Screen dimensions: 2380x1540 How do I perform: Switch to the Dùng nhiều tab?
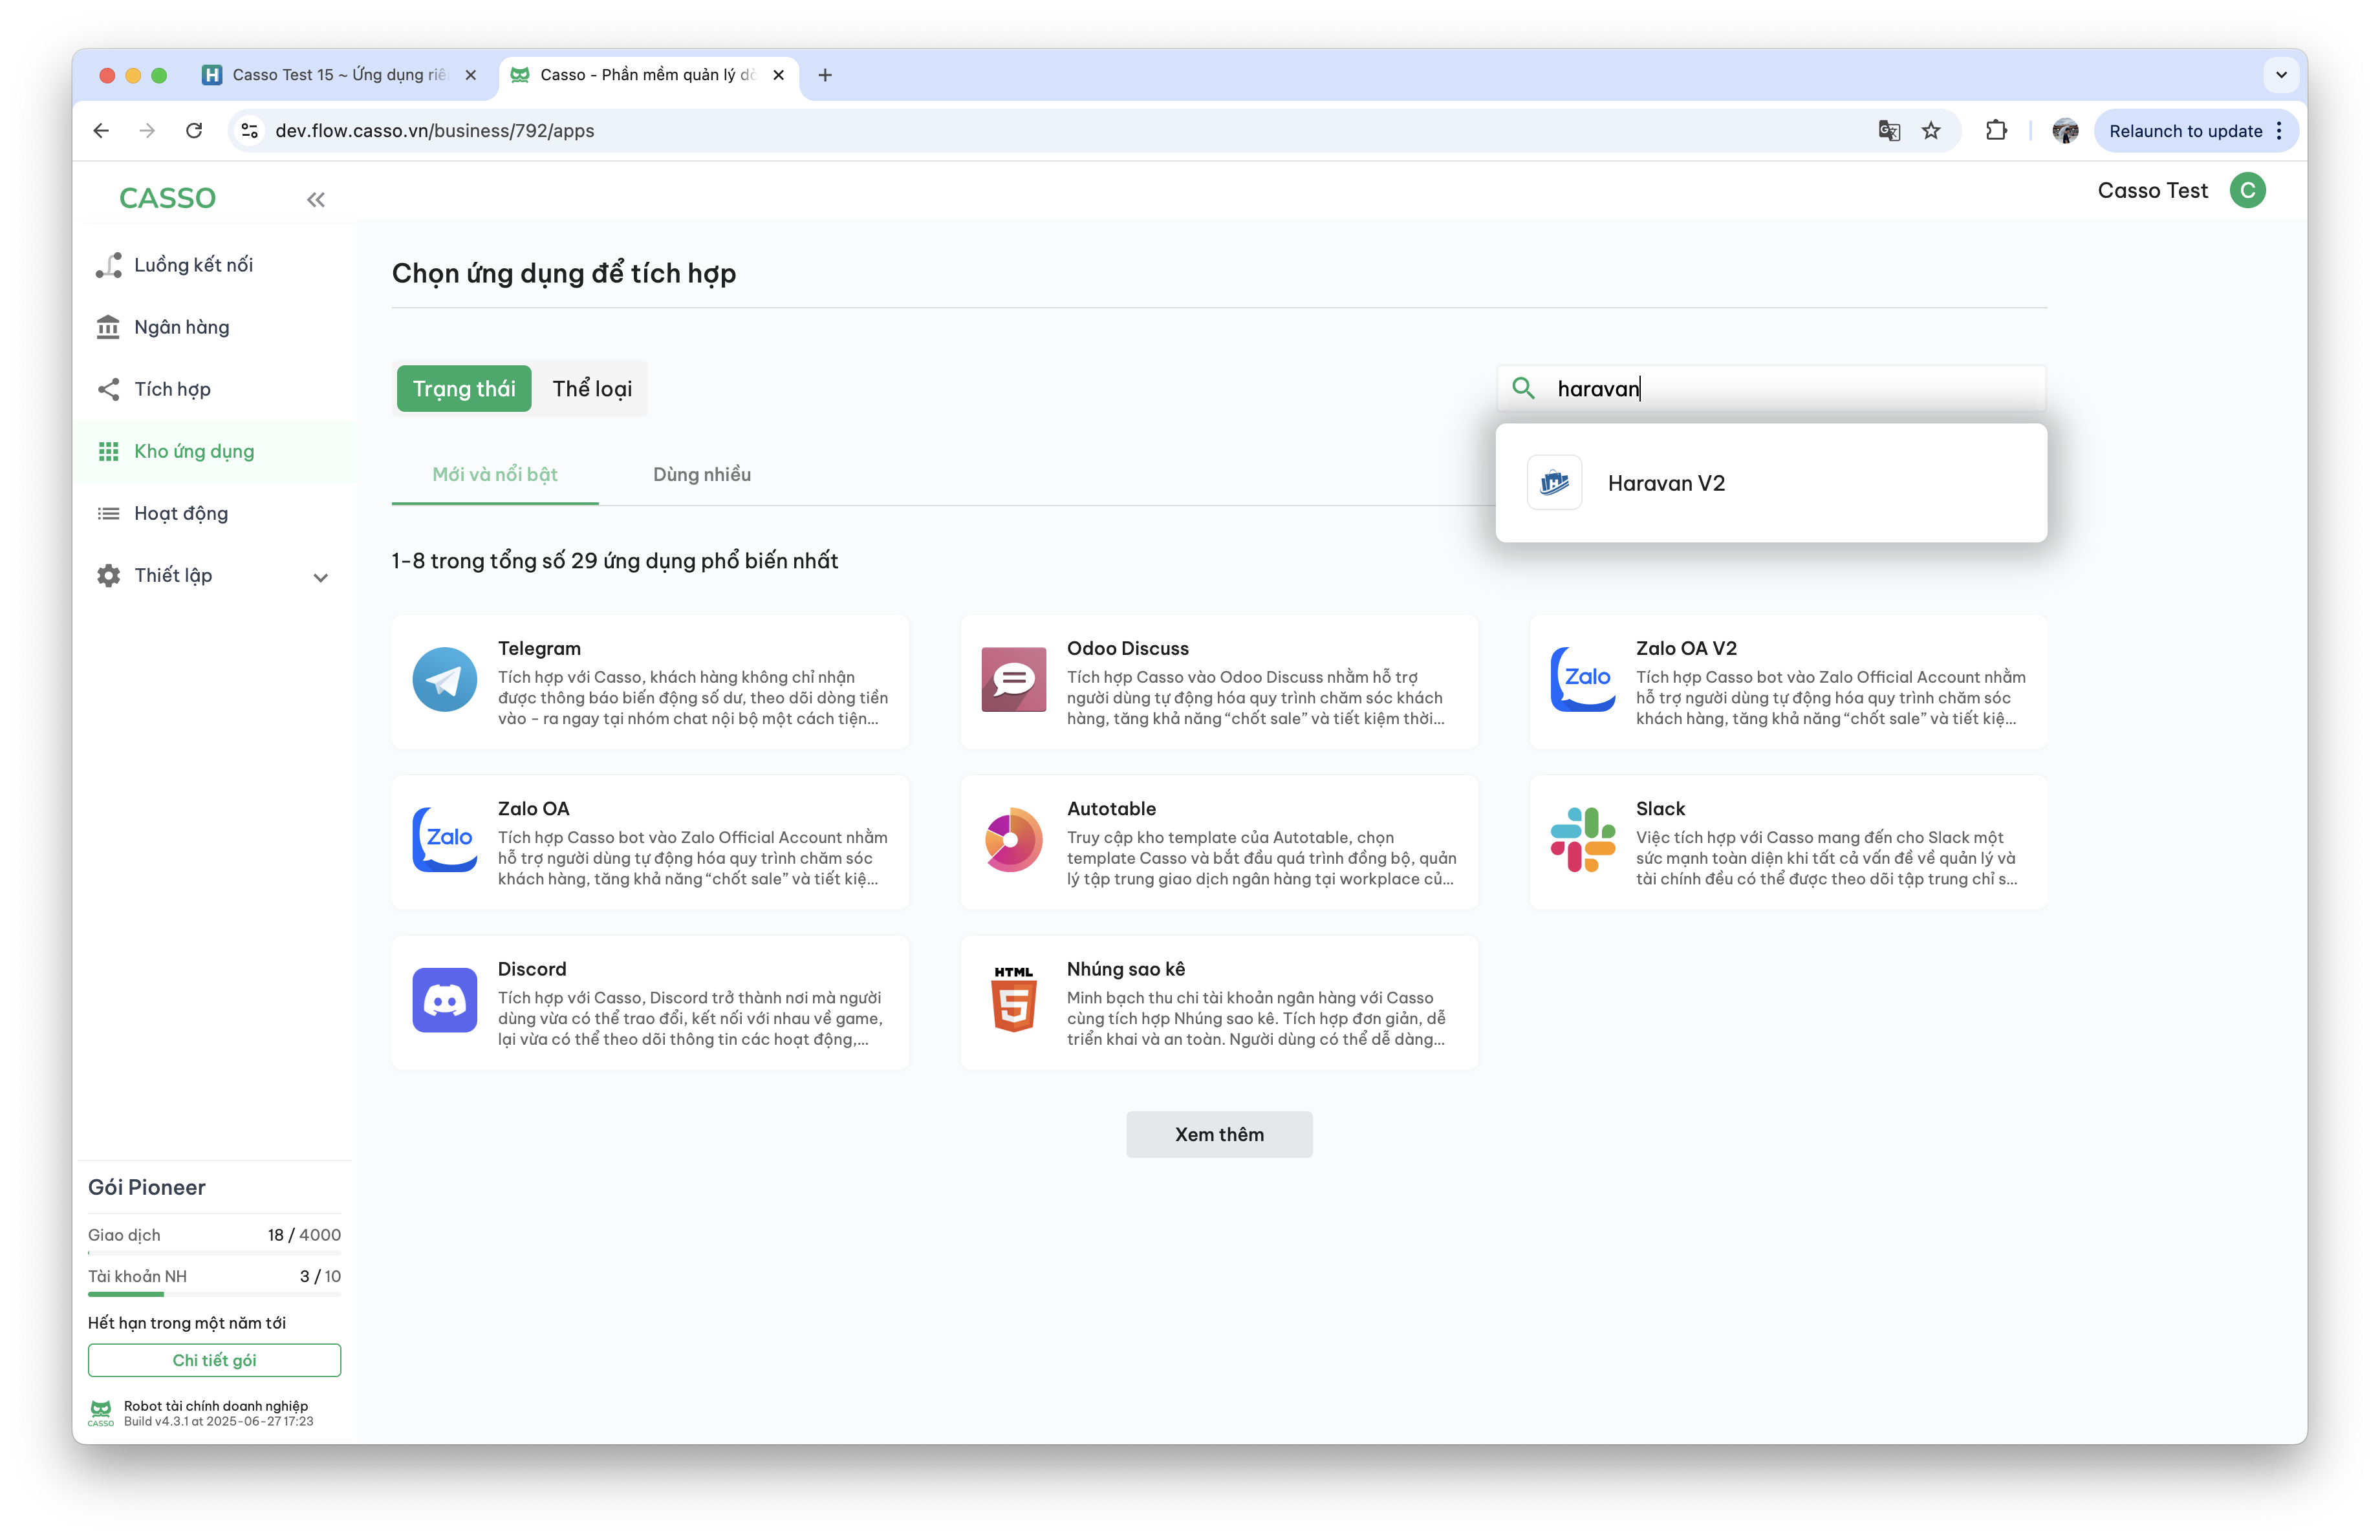point(701,475)
